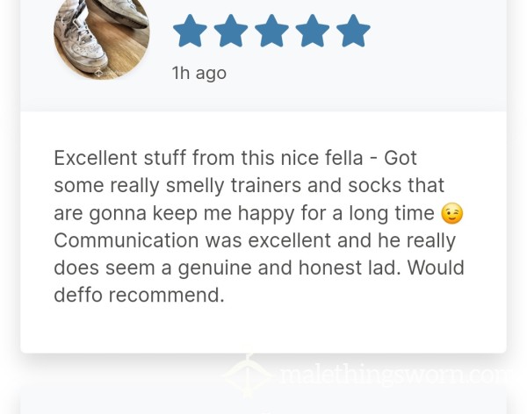Click the '1h ago' timestamp
Image resolution: width=527 pixels, height=414 pixels.
point(199,73)
